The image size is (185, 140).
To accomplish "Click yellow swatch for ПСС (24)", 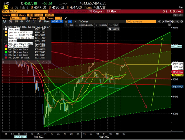I will pos(6,49).
